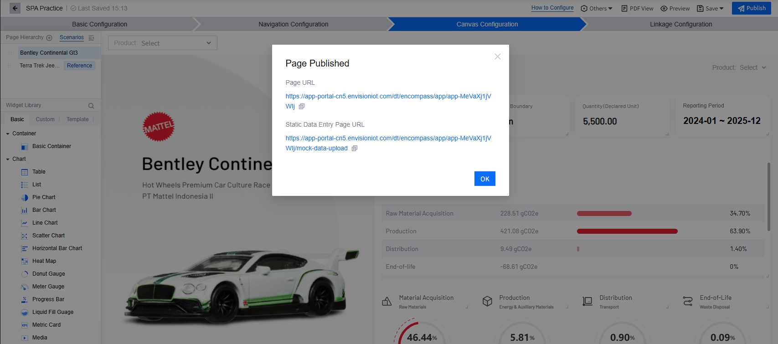Screen dimensions: 778x344
Task: Close the Page Published dialog
Action: pyautogui.click(x=498, y=56)
